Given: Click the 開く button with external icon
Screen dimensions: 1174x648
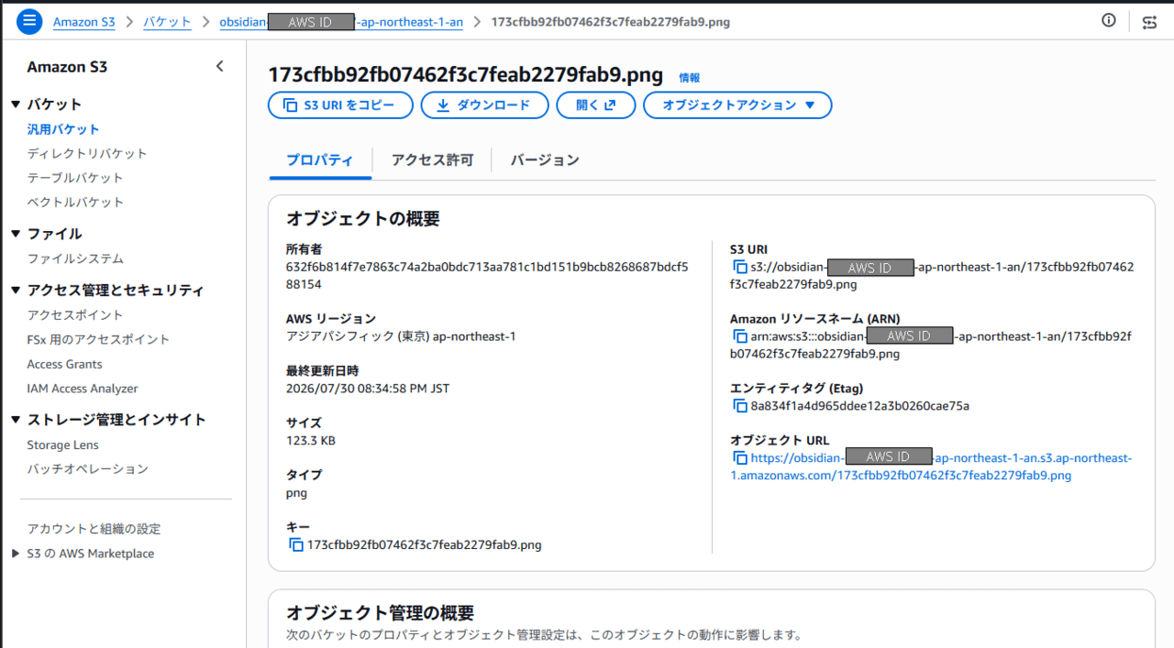Looking at the screenshot, I should [x=596, y=105].
